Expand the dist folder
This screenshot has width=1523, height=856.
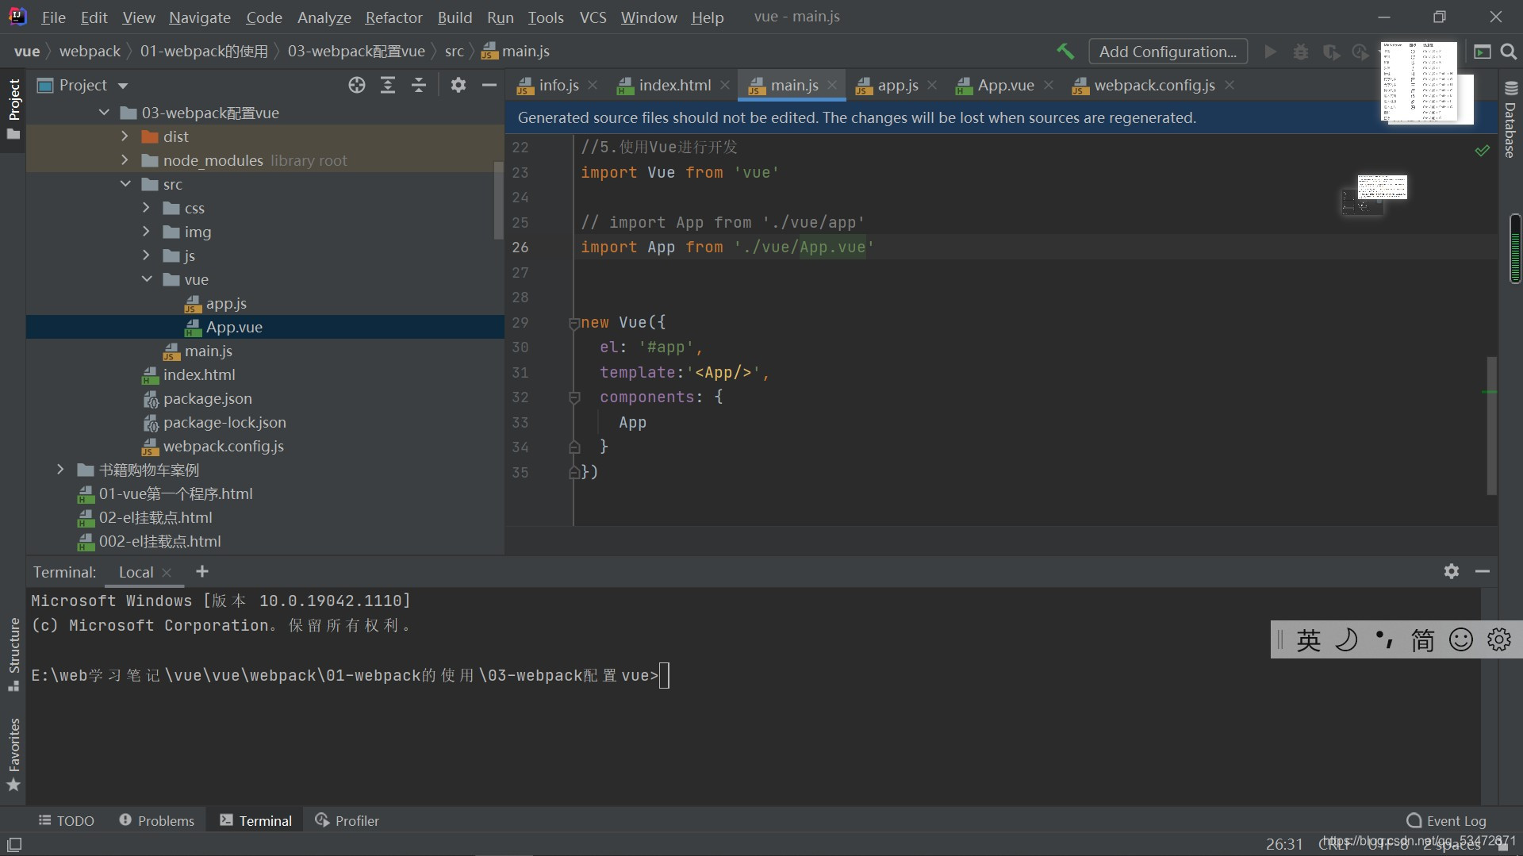pyautogui.click(x=125, y=136)
